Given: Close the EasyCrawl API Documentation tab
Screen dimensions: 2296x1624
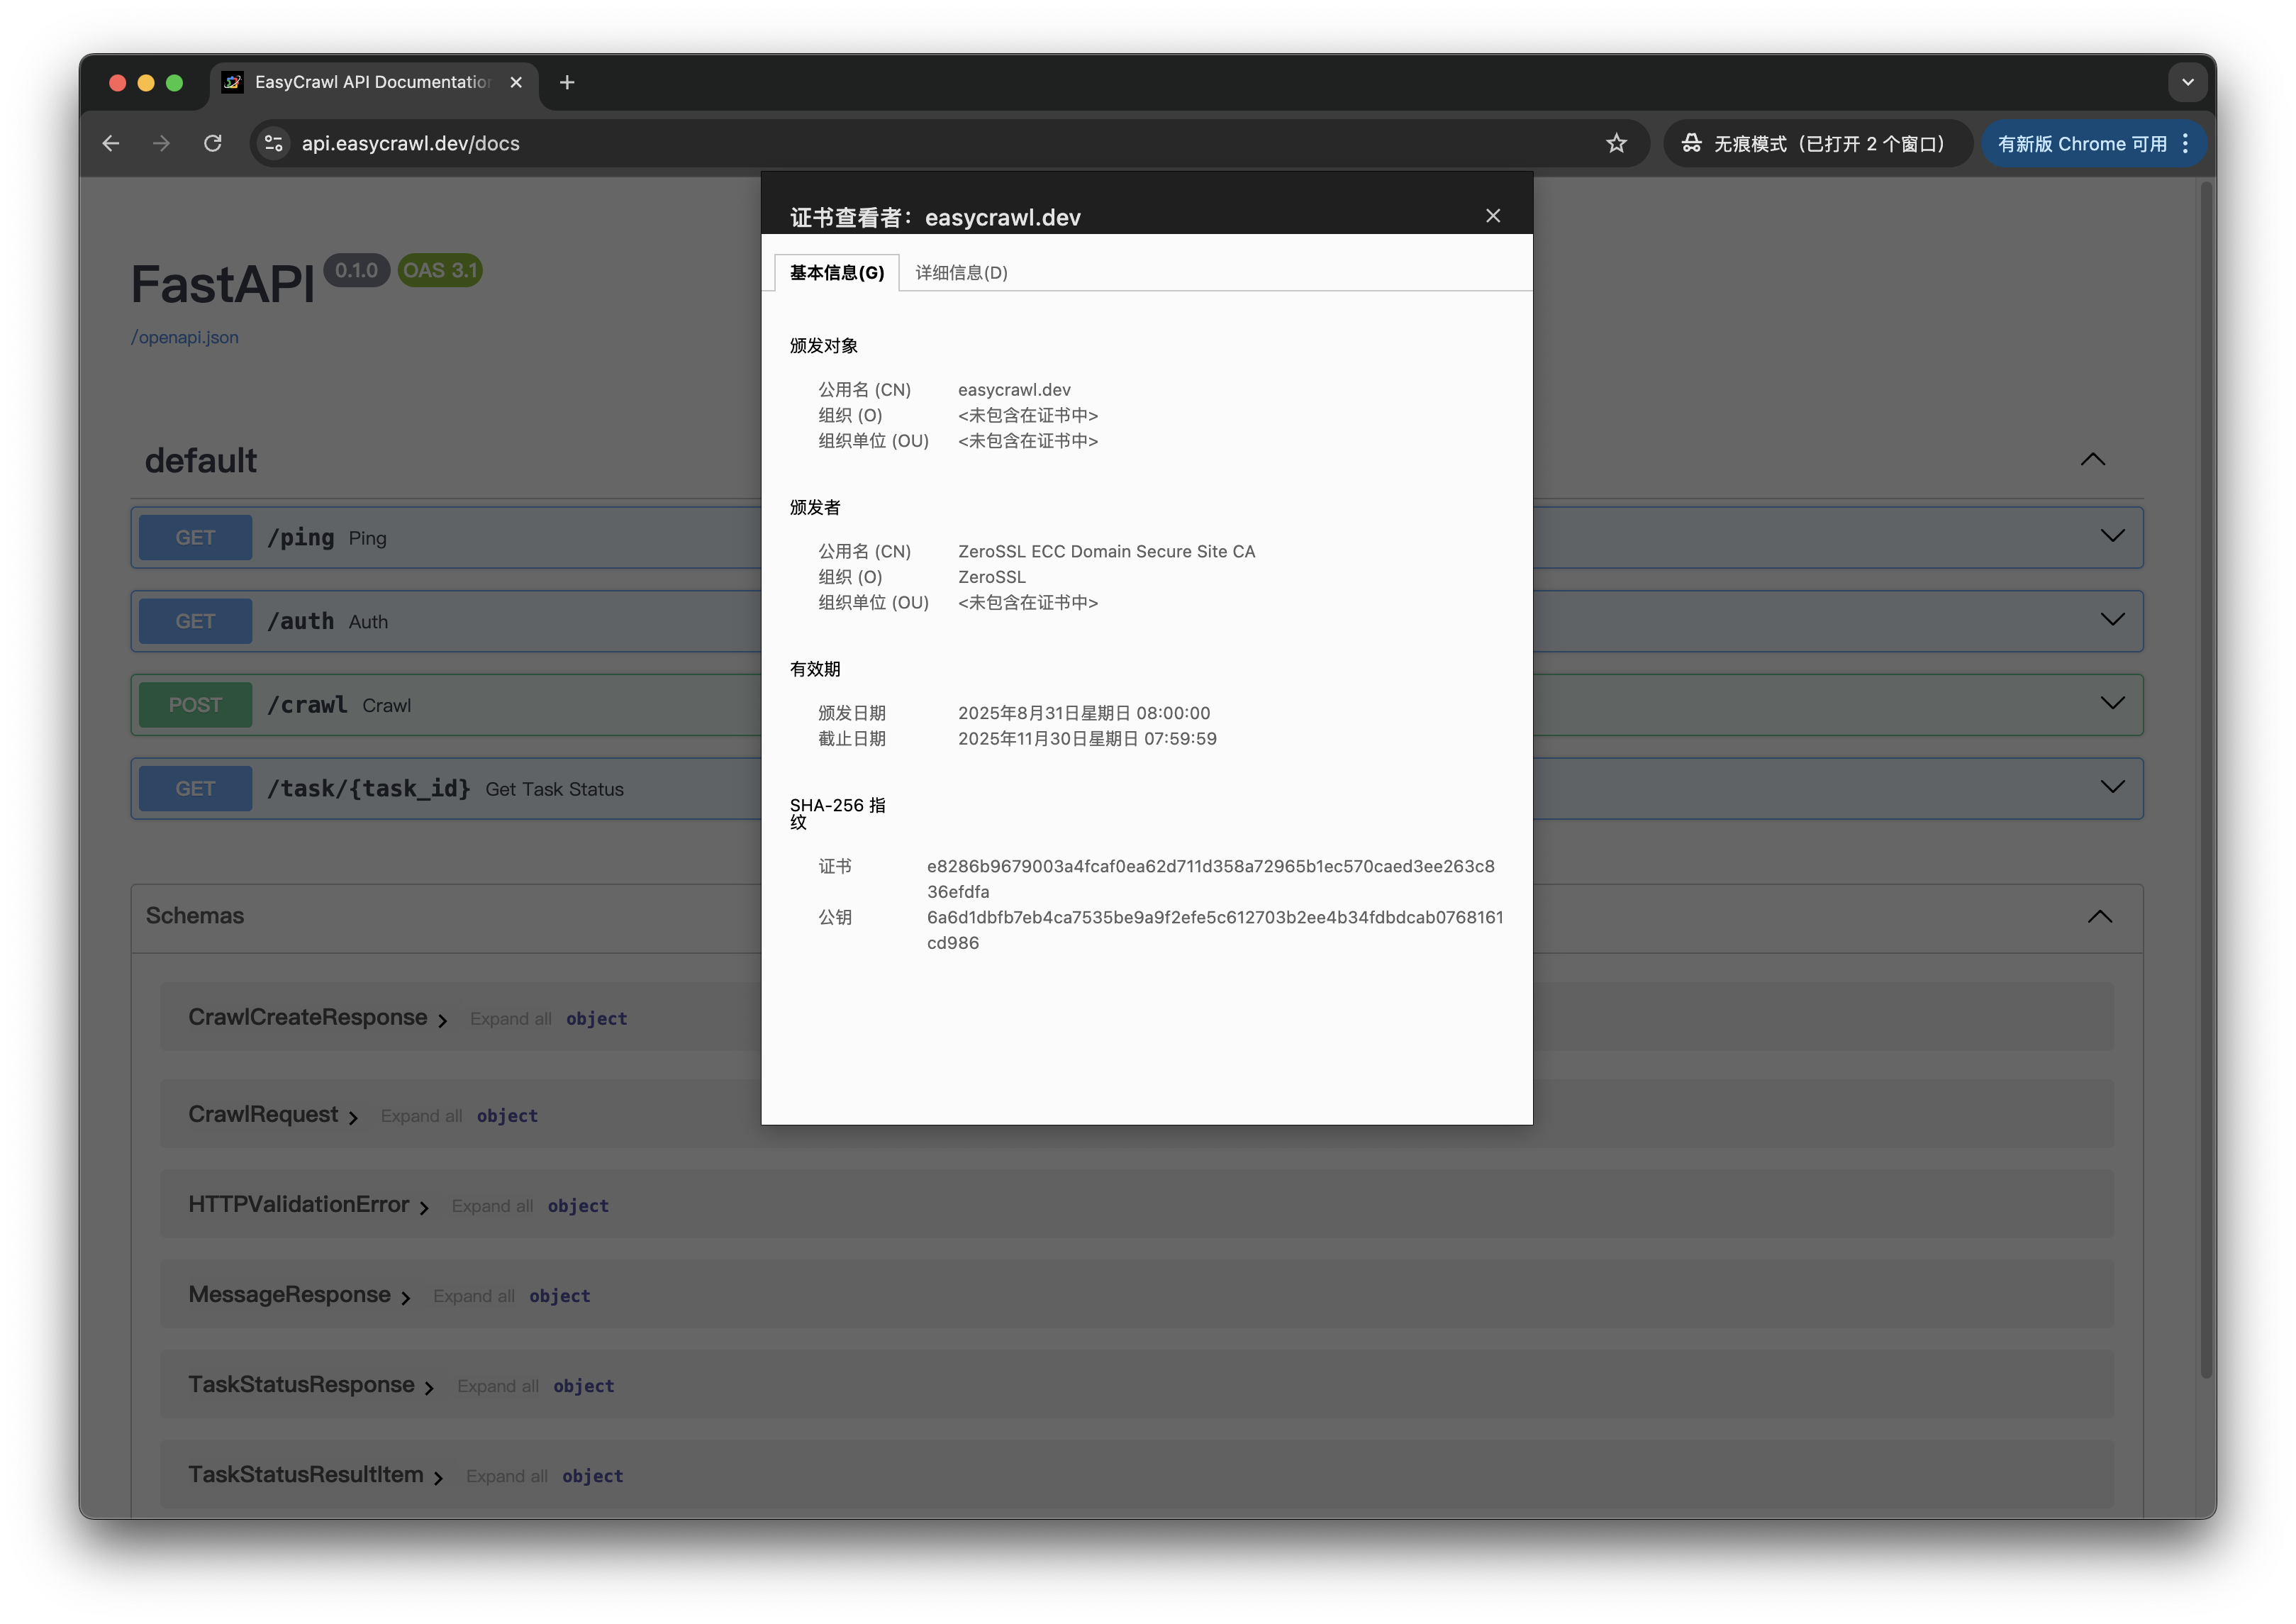Looking at the screenshot, I should coord(516,83).
